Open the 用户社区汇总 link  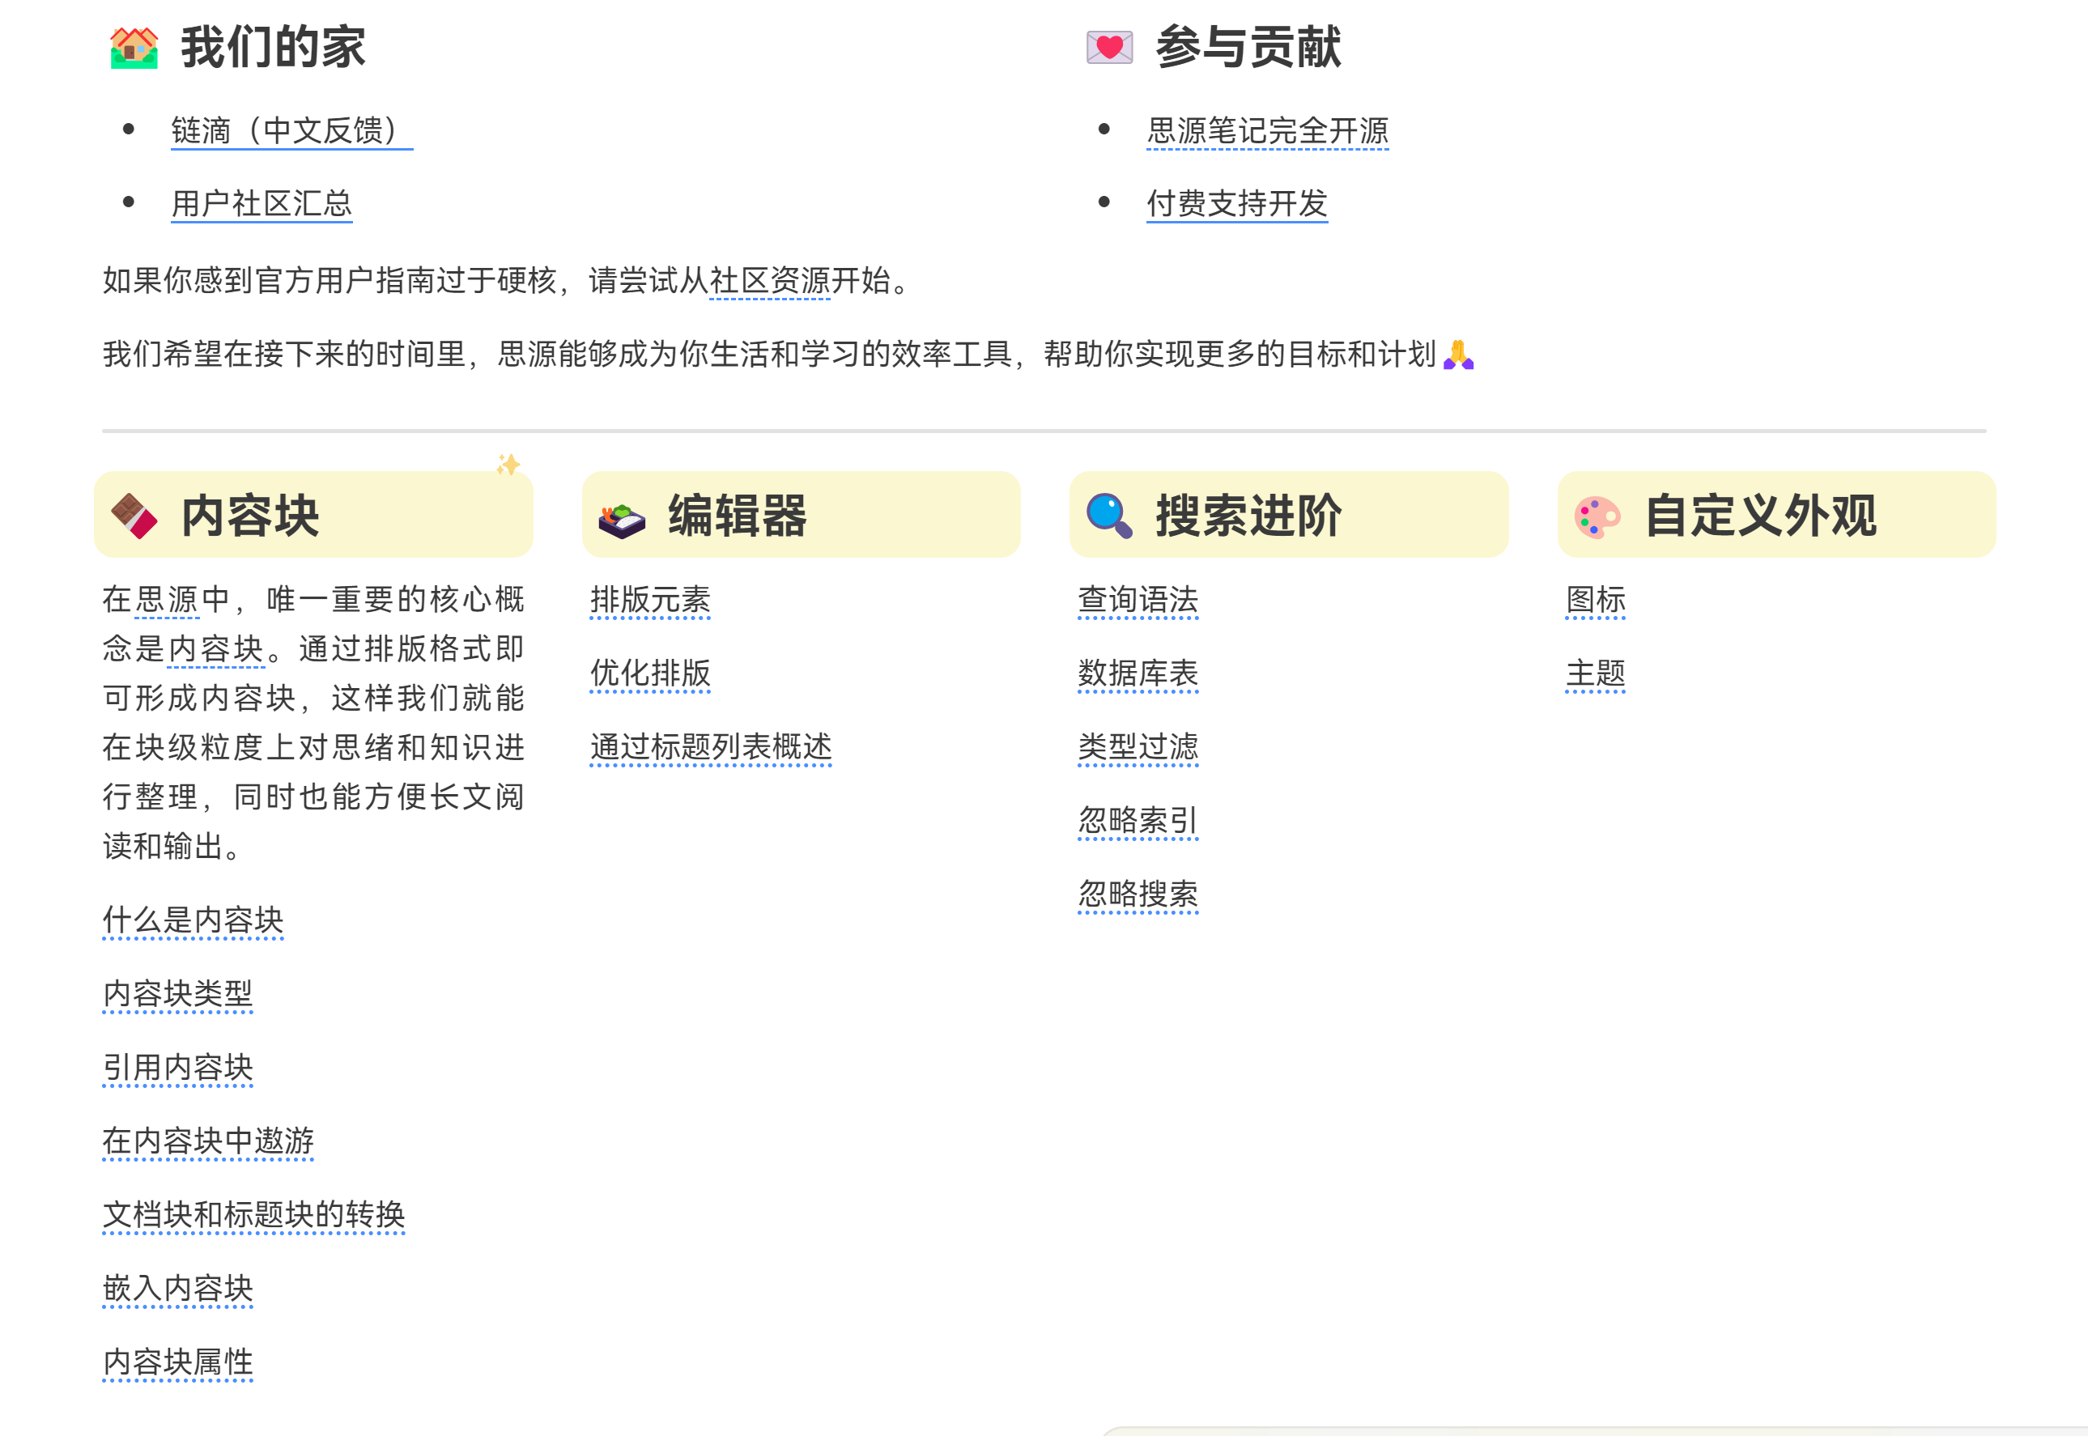click(x=261, y=204)
